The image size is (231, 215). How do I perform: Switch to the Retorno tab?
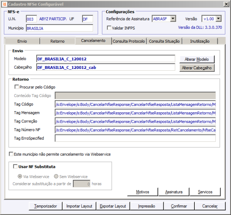click(58, 41)
